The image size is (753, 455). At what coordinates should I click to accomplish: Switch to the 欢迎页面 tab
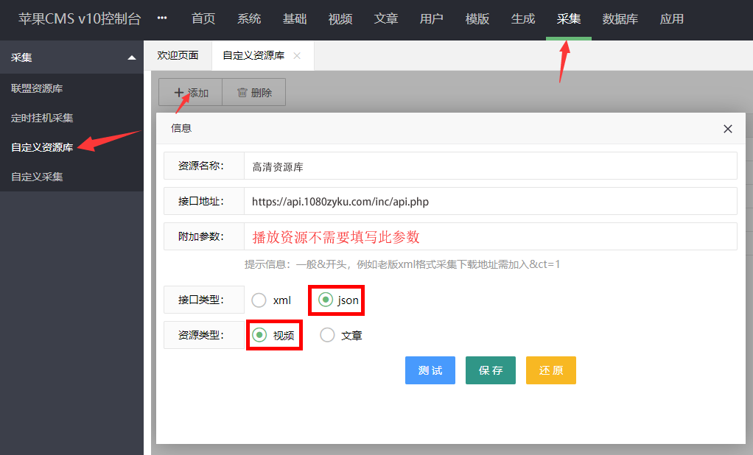coord(178,56)
